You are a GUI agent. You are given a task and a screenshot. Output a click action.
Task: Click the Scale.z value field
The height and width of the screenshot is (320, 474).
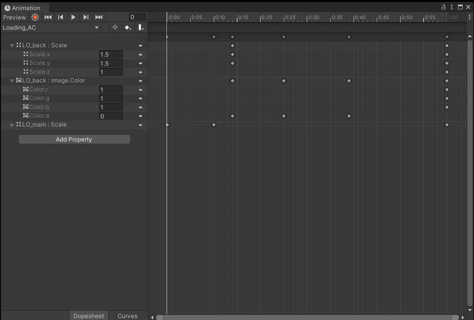[111, 72]
